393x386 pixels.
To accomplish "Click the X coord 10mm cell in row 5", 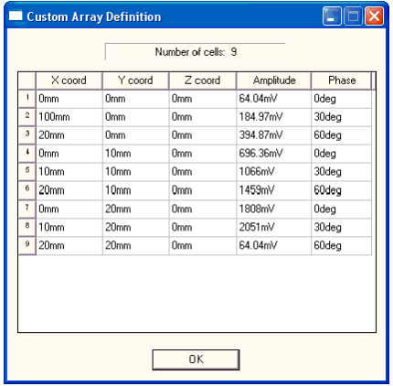I will click(x=69, y=172).
